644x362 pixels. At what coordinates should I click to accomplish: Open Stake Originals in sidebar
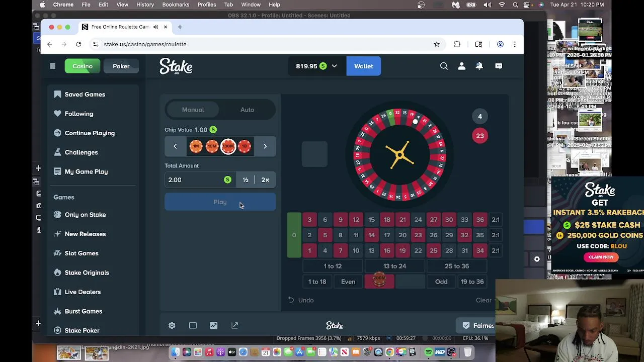(x=87, y=273)
